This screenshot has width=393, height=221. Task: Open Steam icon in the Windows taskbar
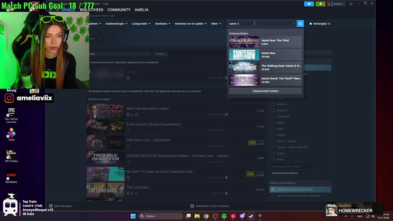(251, 216)
